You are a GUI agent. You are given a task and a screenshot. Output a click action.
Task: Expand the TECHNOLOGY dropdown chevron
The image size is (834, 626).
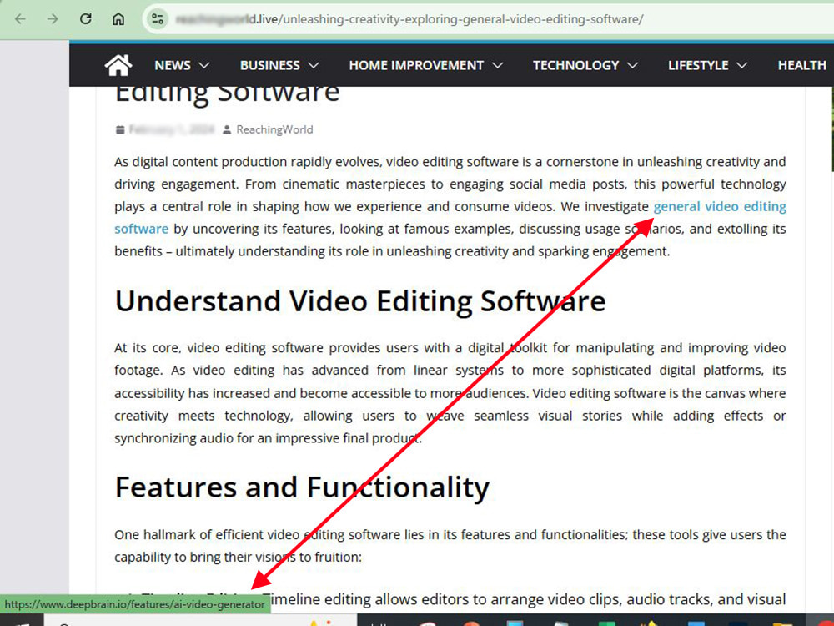(x=632, y=65)
